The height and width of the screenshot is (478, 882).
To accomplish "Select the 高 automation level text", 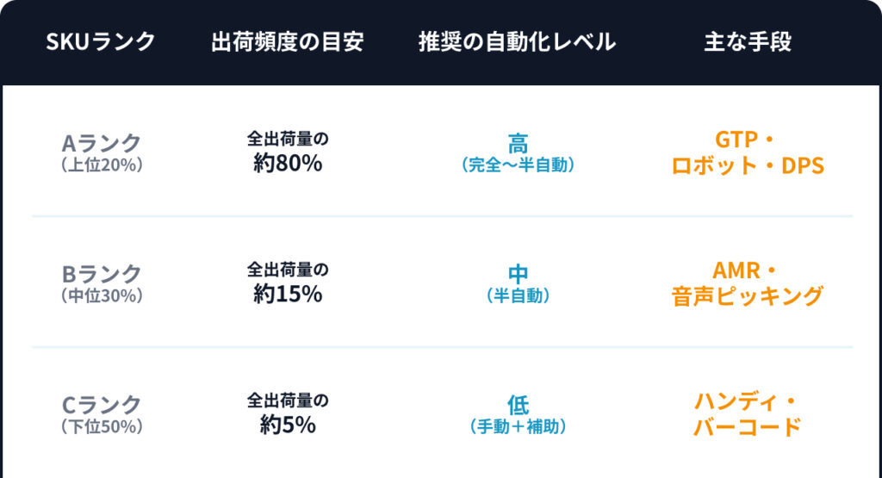I will tap(518, 142).
